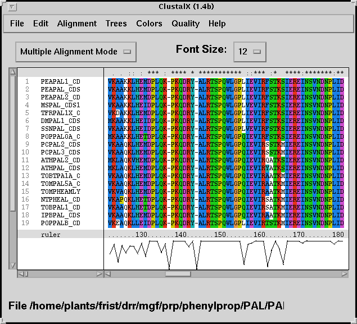Click right arrow of sequence names scrollbar
This screenshot has width=357, height=324.
pyautogui.click(x=100, y=274)
